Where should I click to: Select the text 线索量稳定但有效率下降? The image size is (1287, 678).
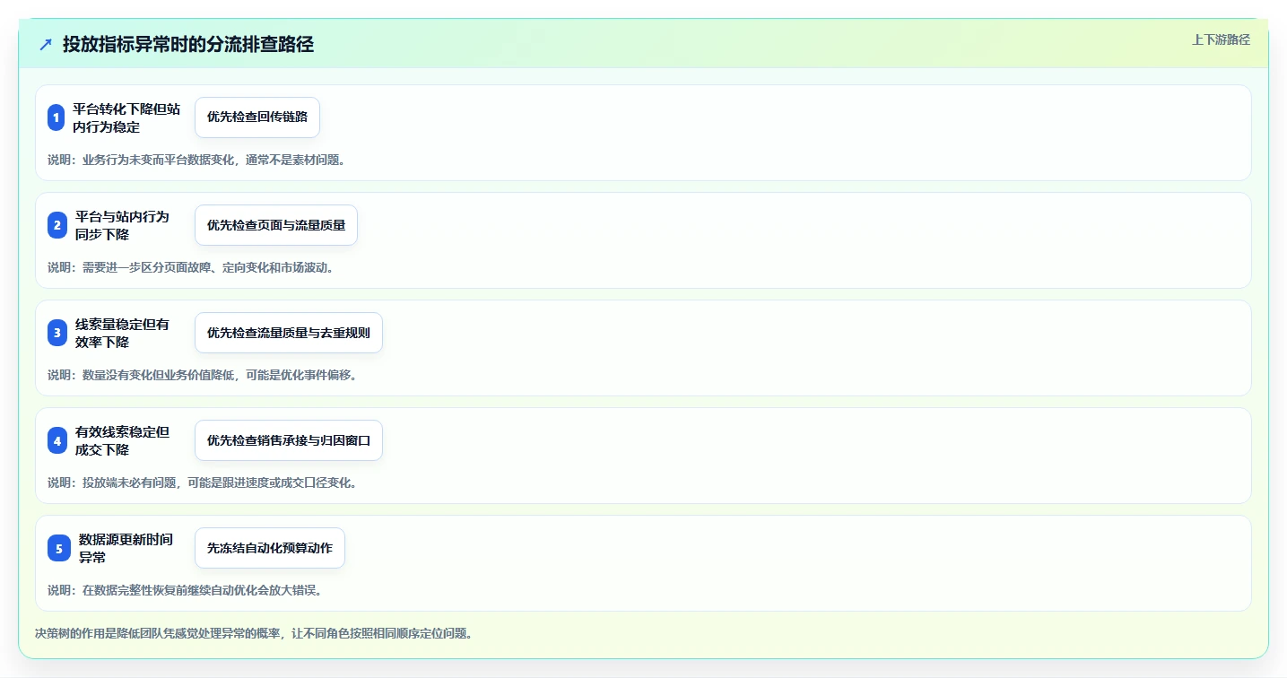click(x=122, y=333)
